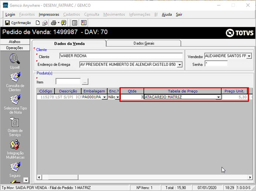Click the Total : 15,90 status entry
The width and height of the screenshot is (256, 191).
tap(176, 188)
